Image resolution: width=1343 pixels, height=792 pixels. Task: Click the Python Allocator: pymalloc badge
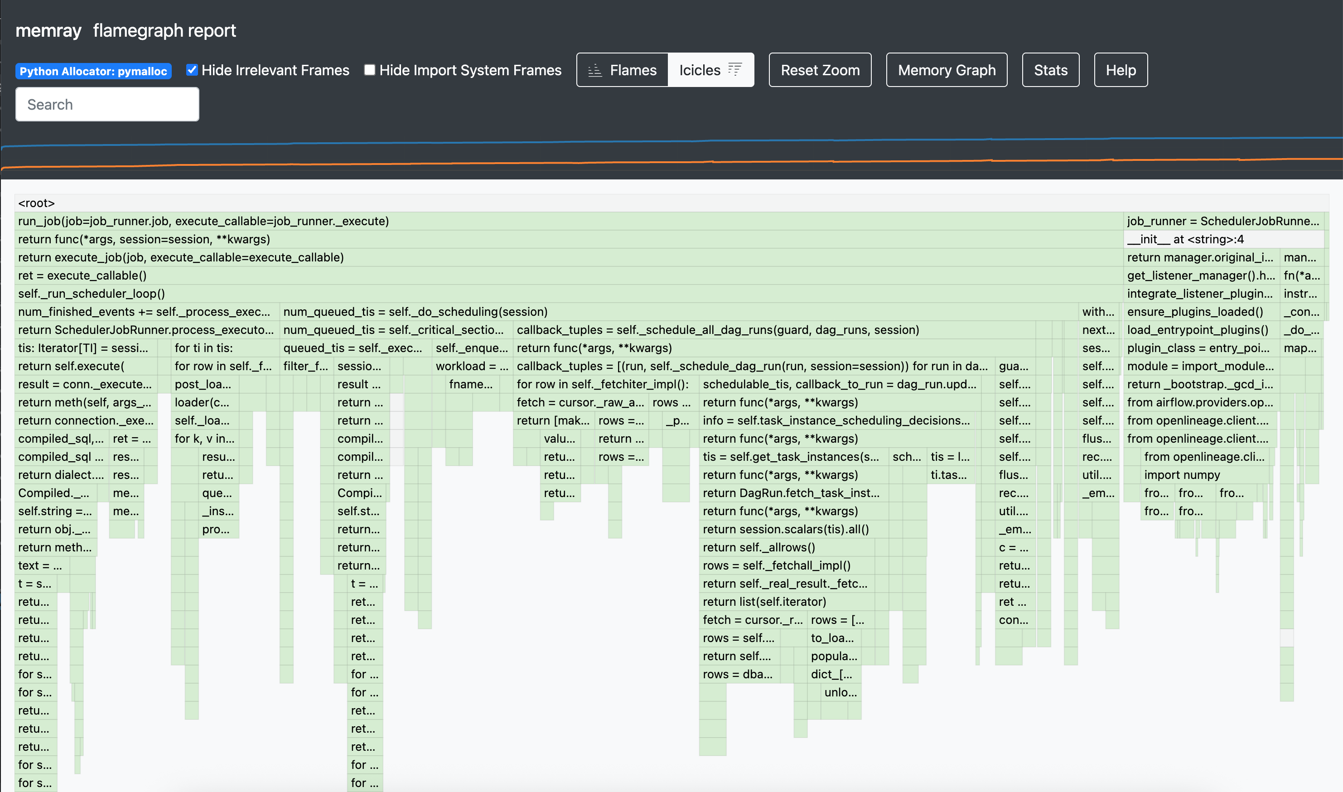point(94,70)
